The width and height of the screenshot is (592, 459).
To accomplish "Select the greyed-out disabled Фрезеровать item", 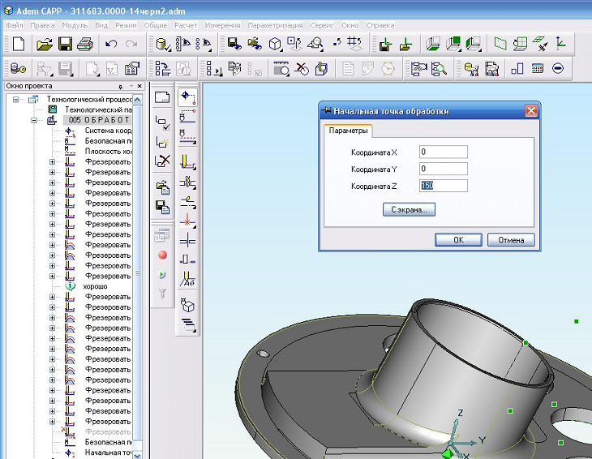I will pos(108,431).
